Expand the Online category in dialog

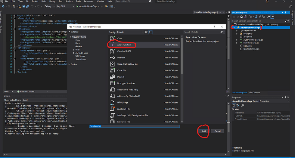[69, 64]
